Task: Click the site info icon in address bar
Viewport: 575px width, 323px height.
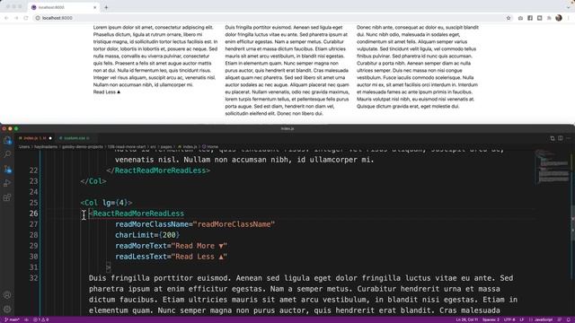Action: click(x=38, y=18)
